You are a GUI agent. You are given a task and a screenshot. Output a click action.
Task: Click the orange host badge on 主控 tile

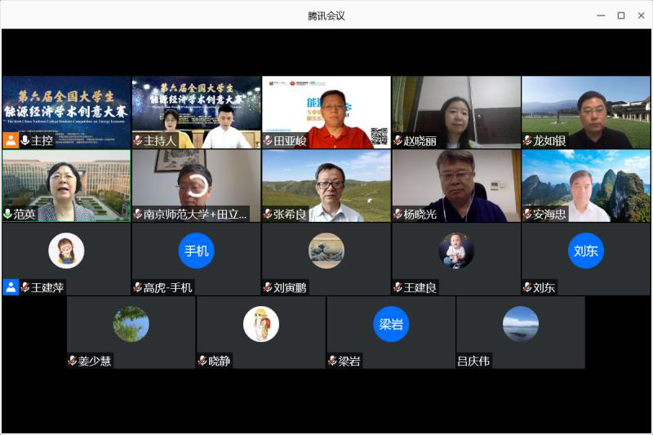pyautogui.click(x=11, y=140)
